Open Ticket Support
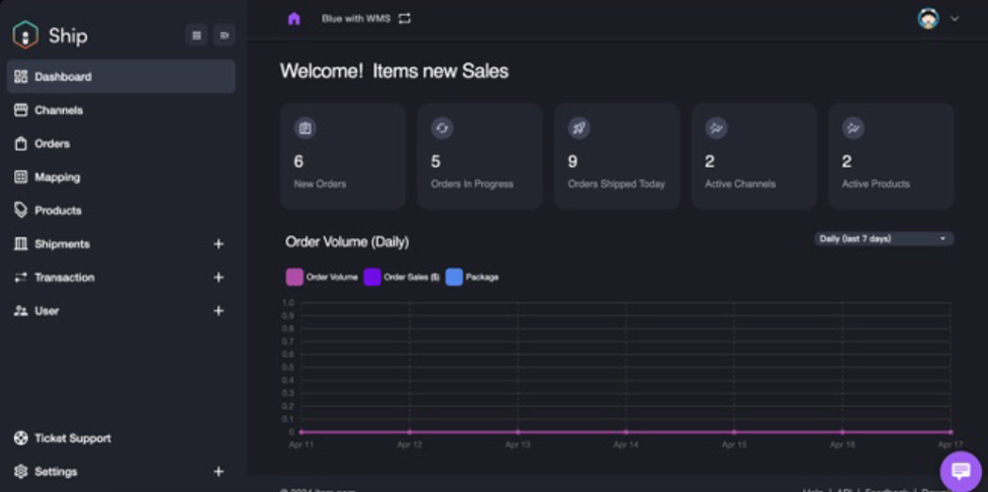Screen dimensions: 988x492 coord(72,438)
